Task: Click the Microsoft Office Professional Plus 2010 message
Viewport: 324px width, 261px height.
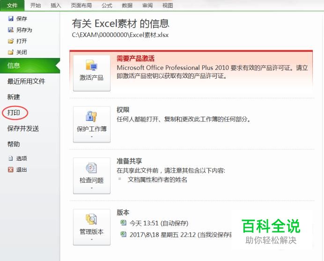Action: coord(212,72)
